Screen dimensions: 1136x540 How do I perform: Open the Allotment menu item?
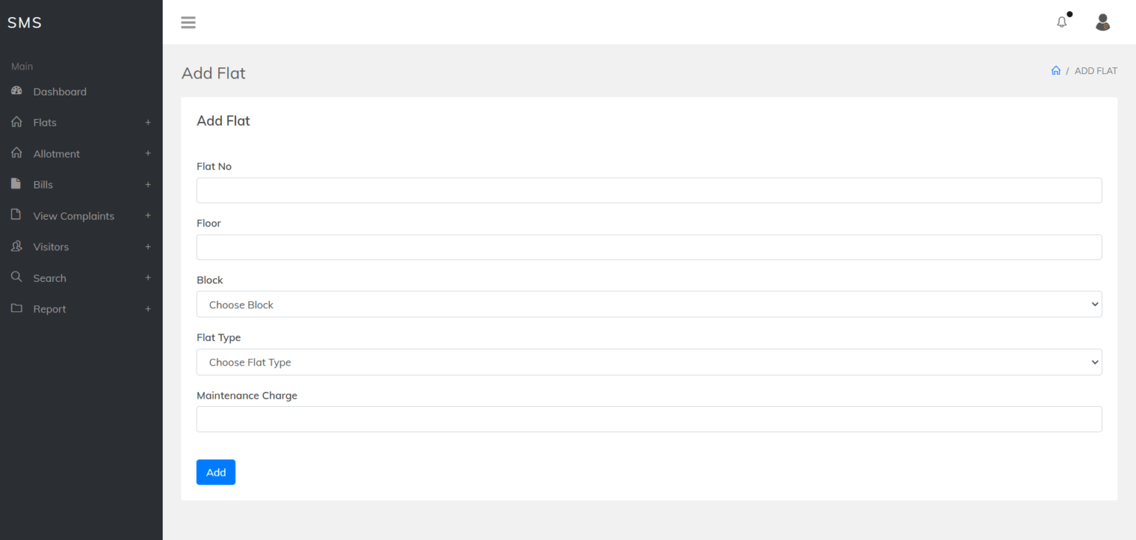tap(56, 154)
